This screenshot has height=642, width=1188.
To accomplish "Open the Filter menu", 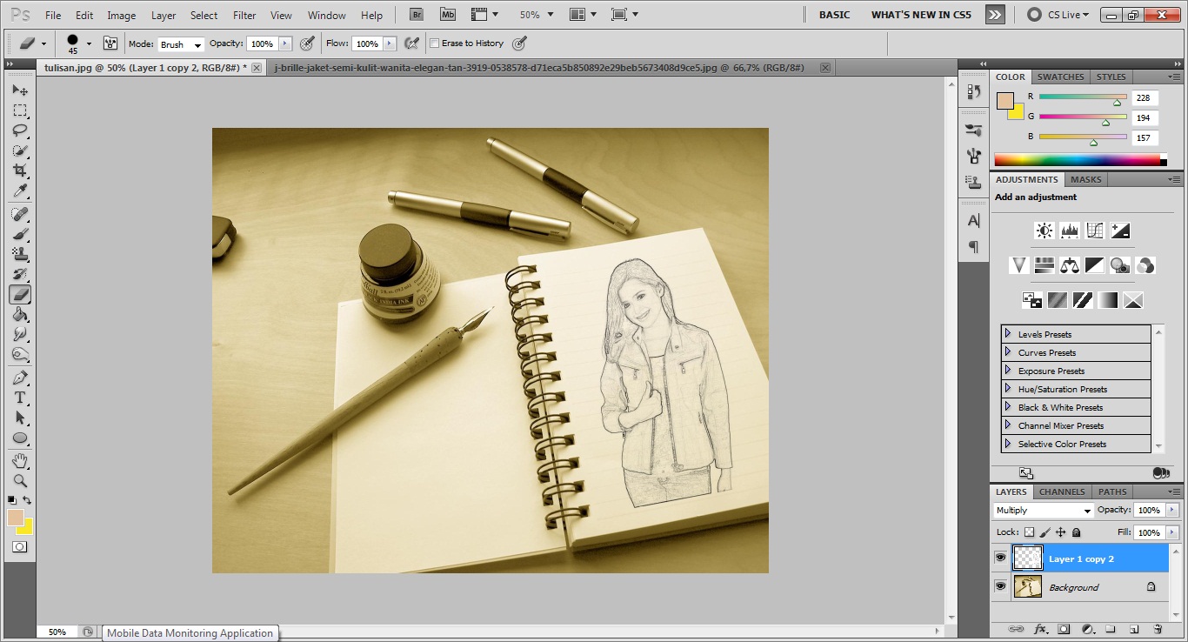I will coord(244,16).
